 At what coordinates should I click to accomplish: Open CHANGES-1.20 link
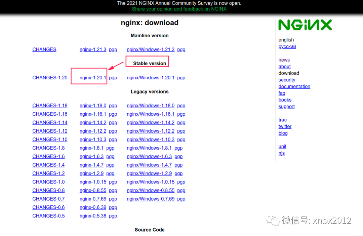click(x=50, y=78)
